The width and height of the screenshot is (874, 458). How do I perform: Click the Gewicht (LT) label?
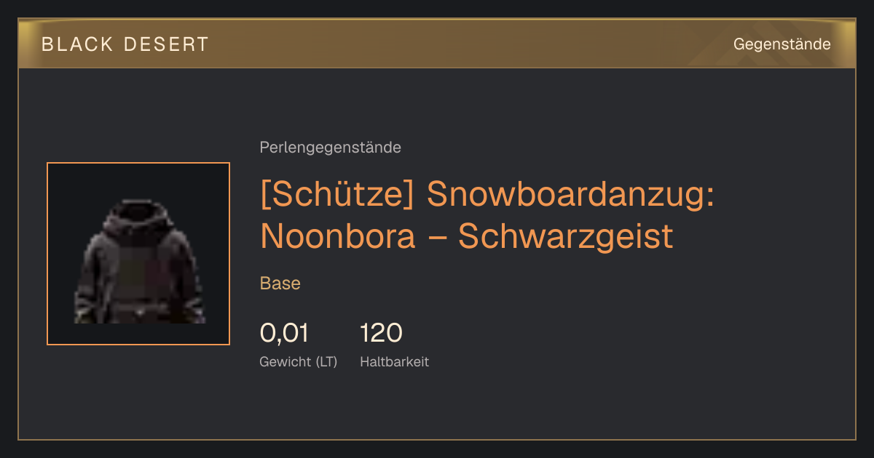299,361
